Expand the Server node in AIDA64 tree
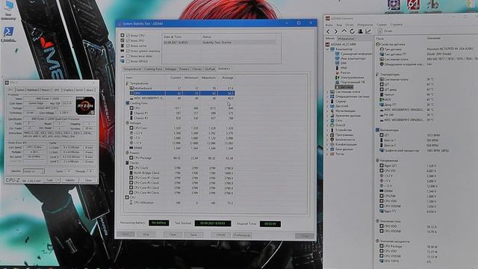Screen dimensions: 478x269 click(x=328, y=102)
